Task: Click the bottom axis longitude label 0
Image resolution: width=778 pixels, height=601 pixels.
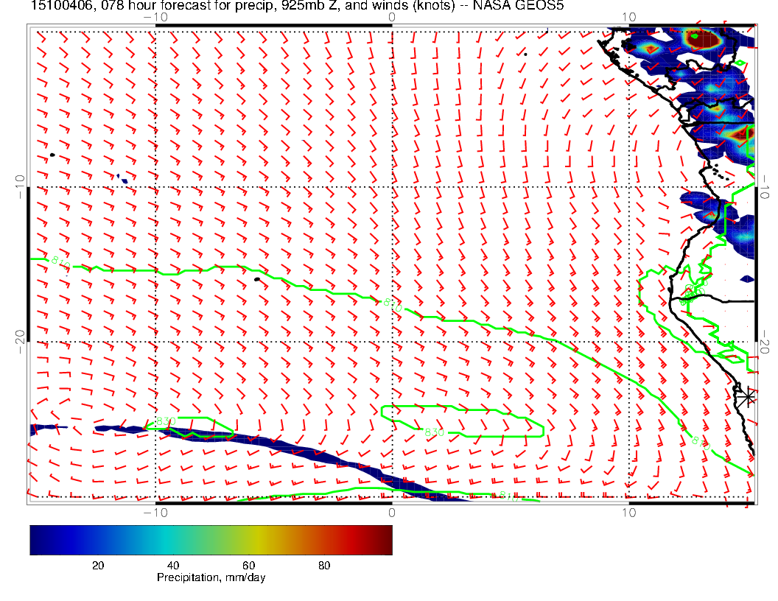Action: 392,512
